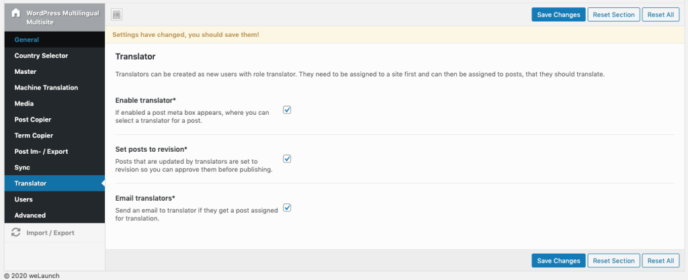Click the top Reset All button
Viewport: 688px width, 280px height.
(661, 15)
